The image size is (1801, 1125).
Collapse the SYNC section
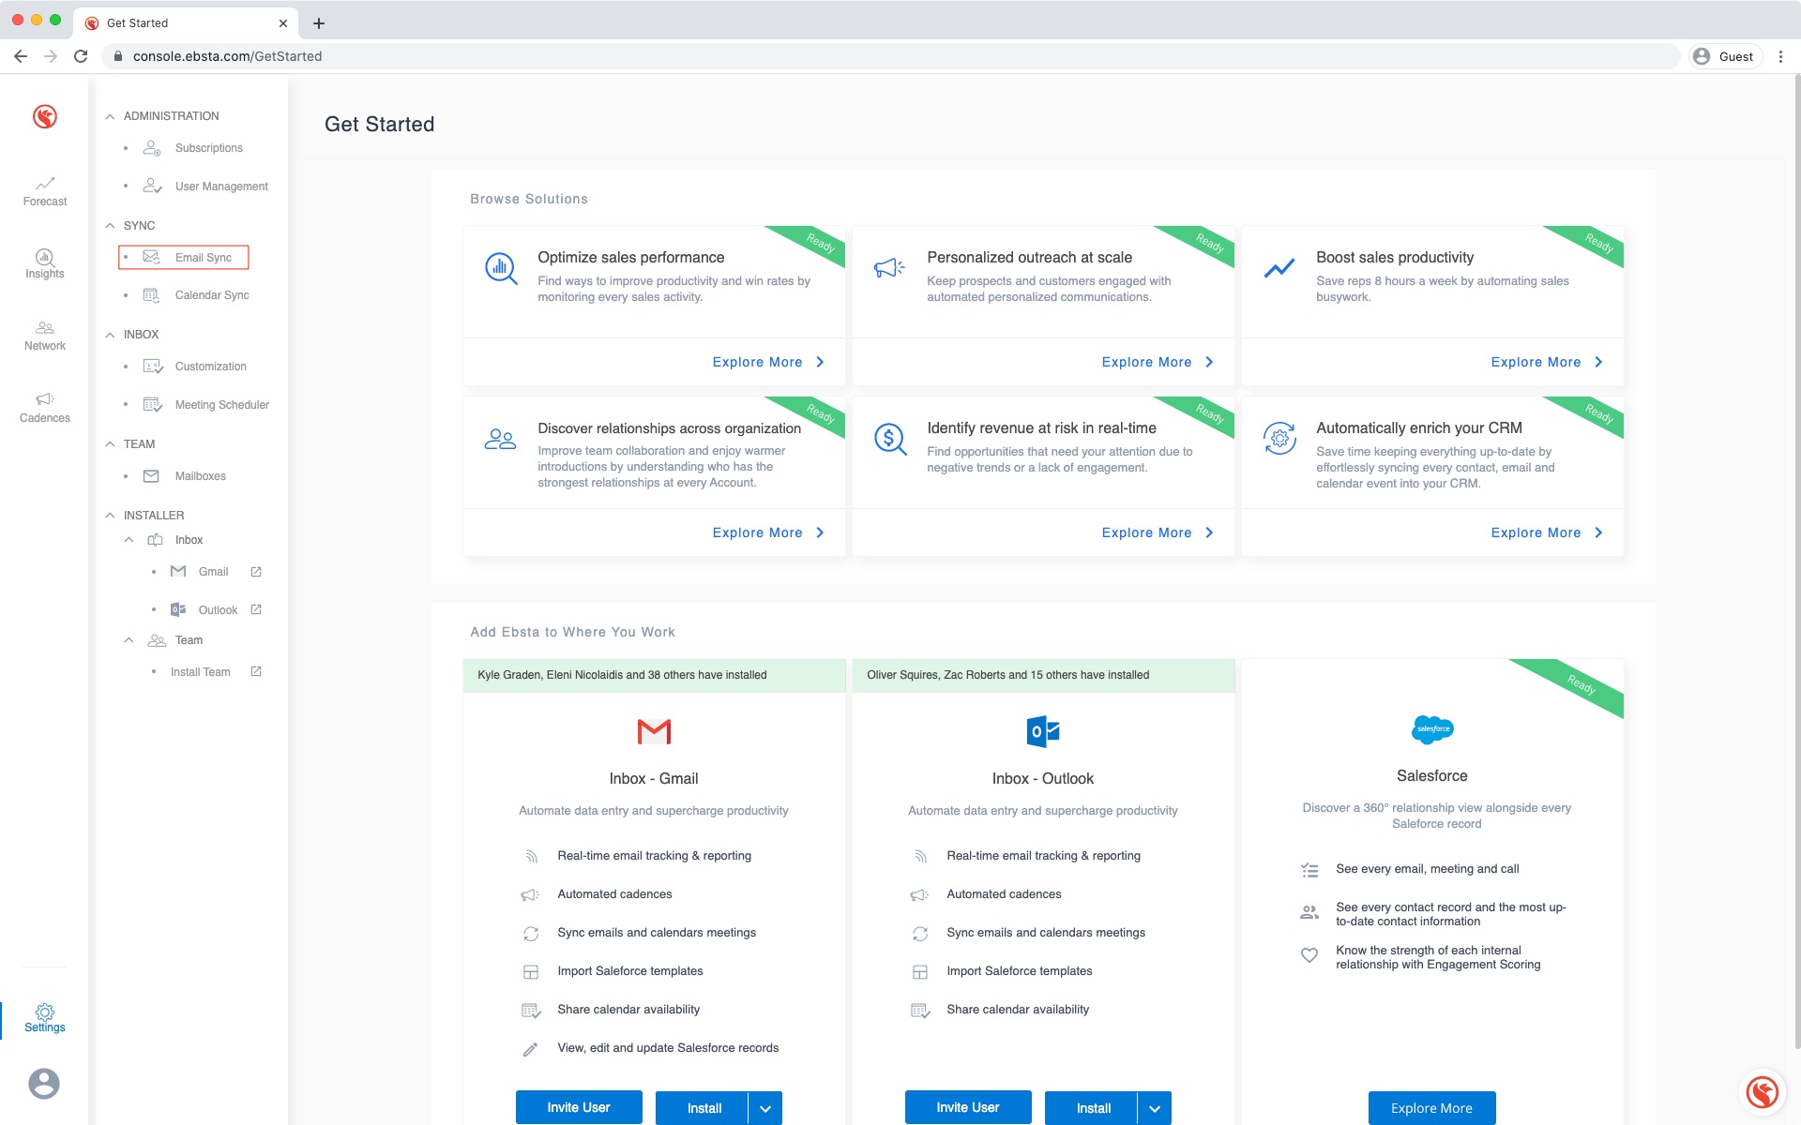(x=110, y=226)
